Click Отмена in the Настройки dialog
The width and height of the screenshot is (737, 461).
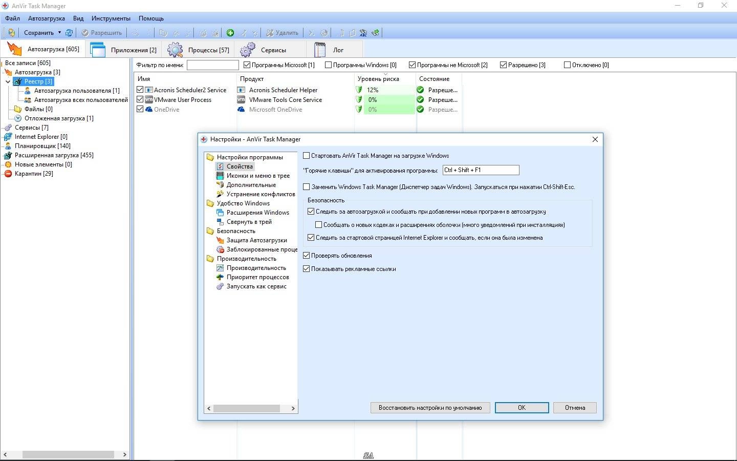coord(575,408)
